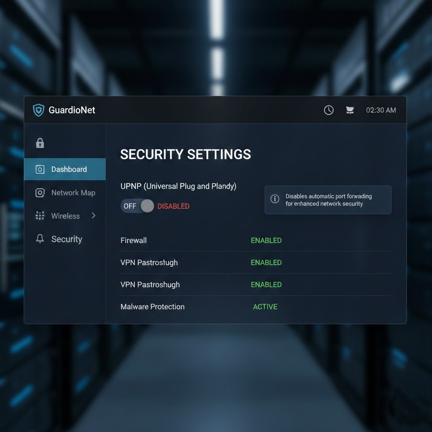Toggle the UPNP switch on
The width and height of the screenshot is (432, 432).
tap(138, 206)
